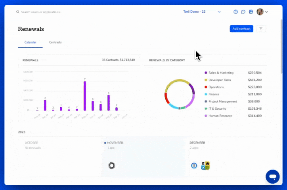
Task: Switch to the Contracts tab
Action: tap(55, 42)
